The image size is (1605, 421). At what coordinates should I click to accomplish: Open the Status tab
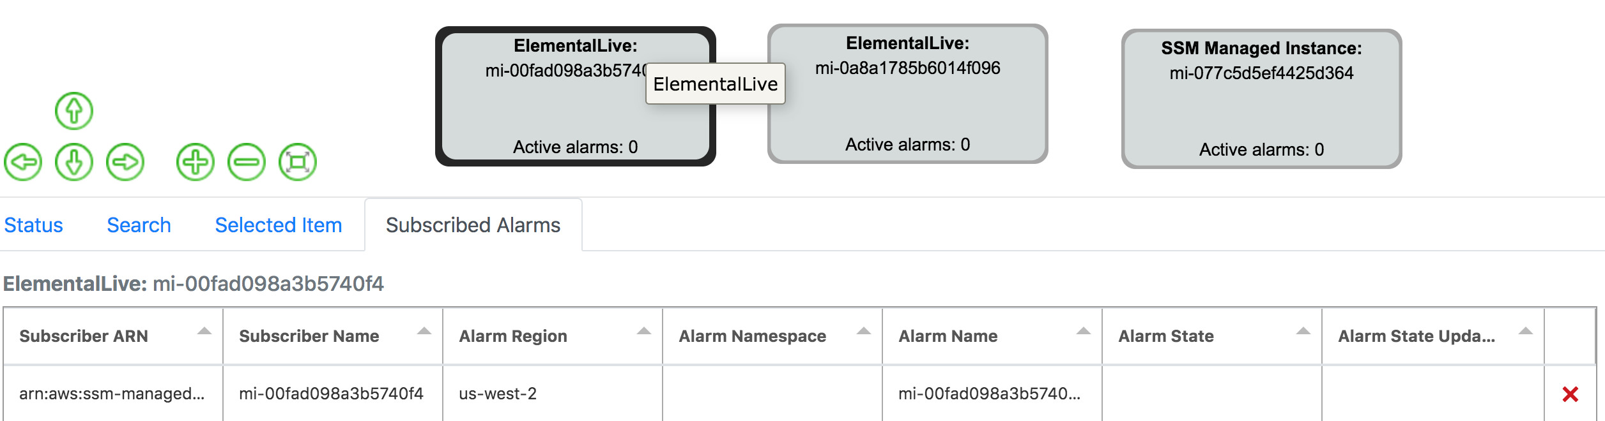point(33,225)
